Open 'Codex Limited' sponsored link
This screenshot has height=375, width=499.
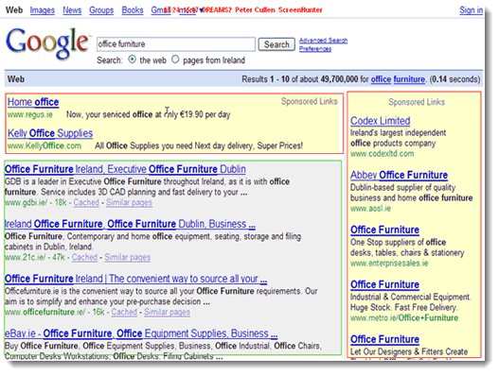tap(381, 121)
